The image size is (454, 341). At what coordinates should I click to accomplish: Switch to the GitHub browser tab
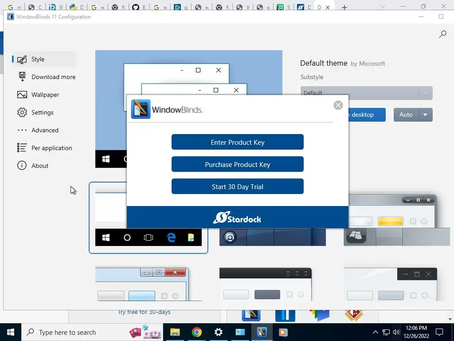point(138,7)
